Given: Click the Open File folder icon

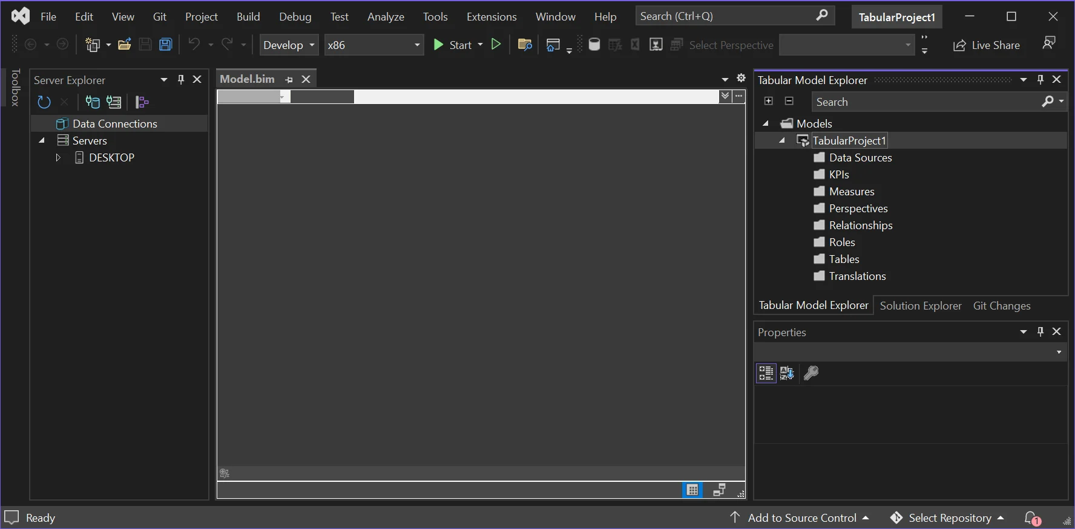Looking at the screenshot, I should pyautogui.click(x=125, y=45).
